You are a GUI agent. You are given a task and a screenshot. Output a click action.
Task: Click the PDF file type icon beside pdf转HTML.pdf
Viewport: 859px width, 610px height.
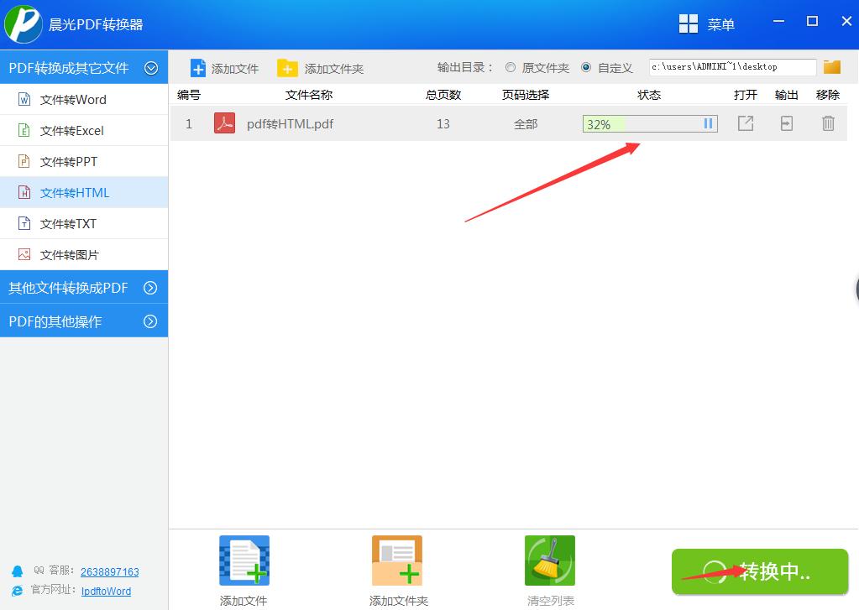(x=223, y=123)
